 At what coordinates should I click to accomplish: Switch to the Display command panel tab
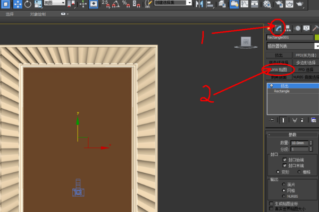(306, 28)
